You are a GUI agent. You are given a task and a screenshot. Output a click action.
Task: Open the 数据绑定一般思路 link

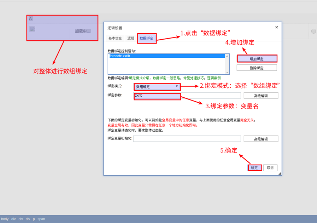(166, 78)
